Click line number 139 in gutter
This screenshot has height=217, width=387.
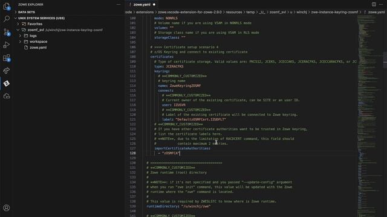point(133,206)
